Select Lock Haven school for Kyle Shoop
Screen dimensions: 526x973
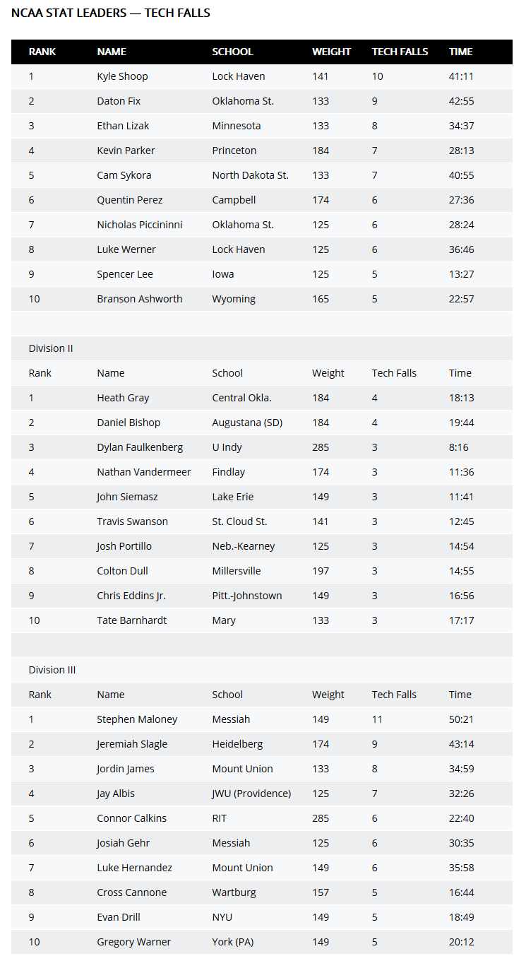click(x=239, y=76)
